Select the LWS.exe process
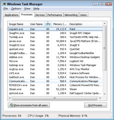Image resolution: width=114 pixels, height=120 pixels. click(x=55, y=73)
